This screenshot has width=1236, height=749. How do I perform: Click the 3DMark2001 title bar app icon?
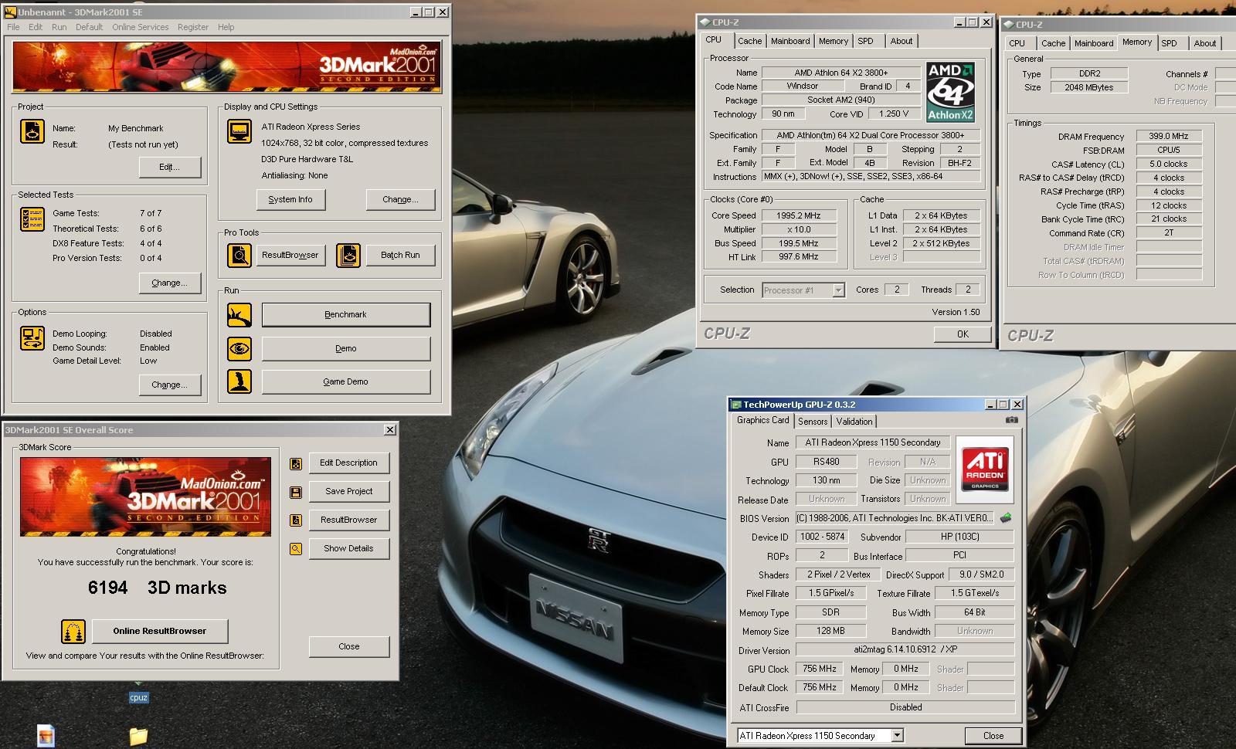(x=10, y=12)
